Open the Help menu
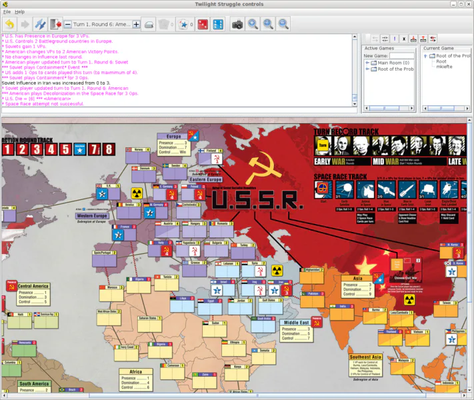 [x=20, y=11]
